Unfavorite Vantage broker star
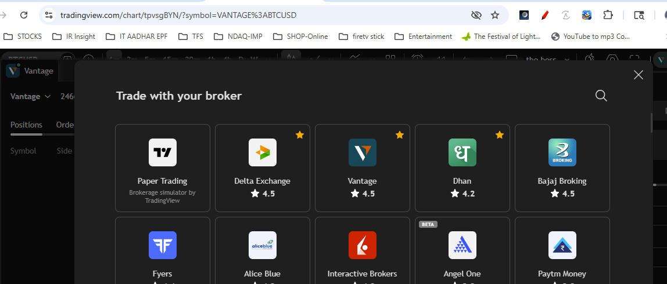 [400, 135]
